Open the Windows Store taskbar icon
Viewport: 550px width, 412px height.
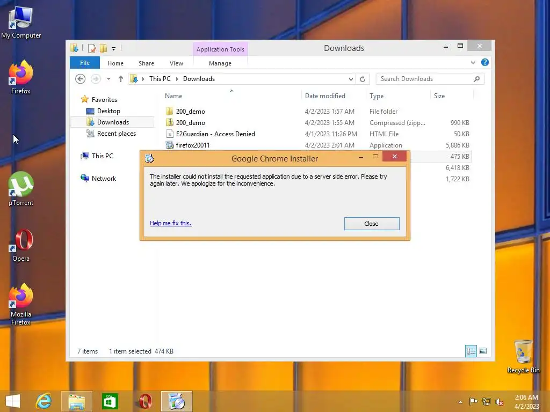point(110,401)
